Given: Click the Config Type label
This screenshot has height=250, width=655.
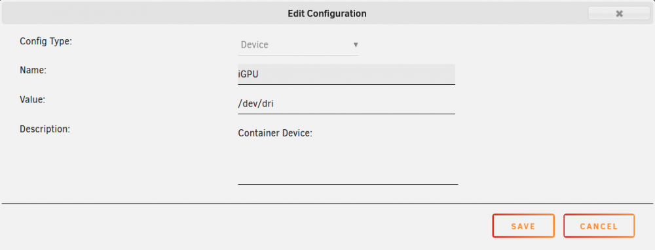Looking at the screenshot, I should pos(46,41).
